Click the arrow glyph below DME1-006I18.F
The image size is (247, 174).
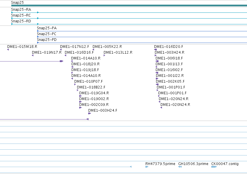pyautogui.click(x=157, y=61)
